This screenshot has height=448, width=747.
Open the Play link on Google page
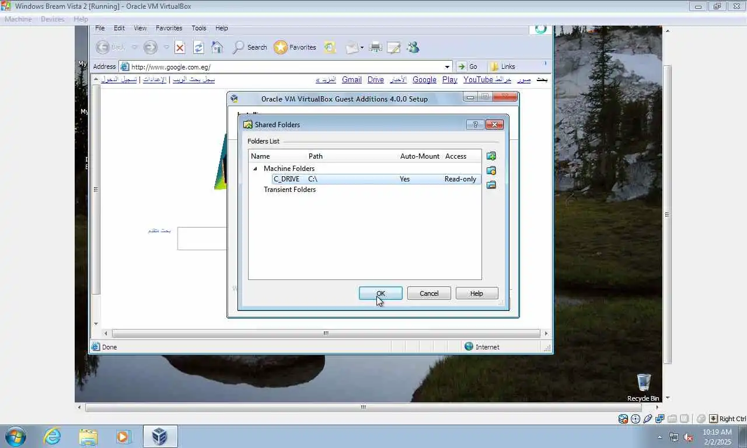[450, 80]
